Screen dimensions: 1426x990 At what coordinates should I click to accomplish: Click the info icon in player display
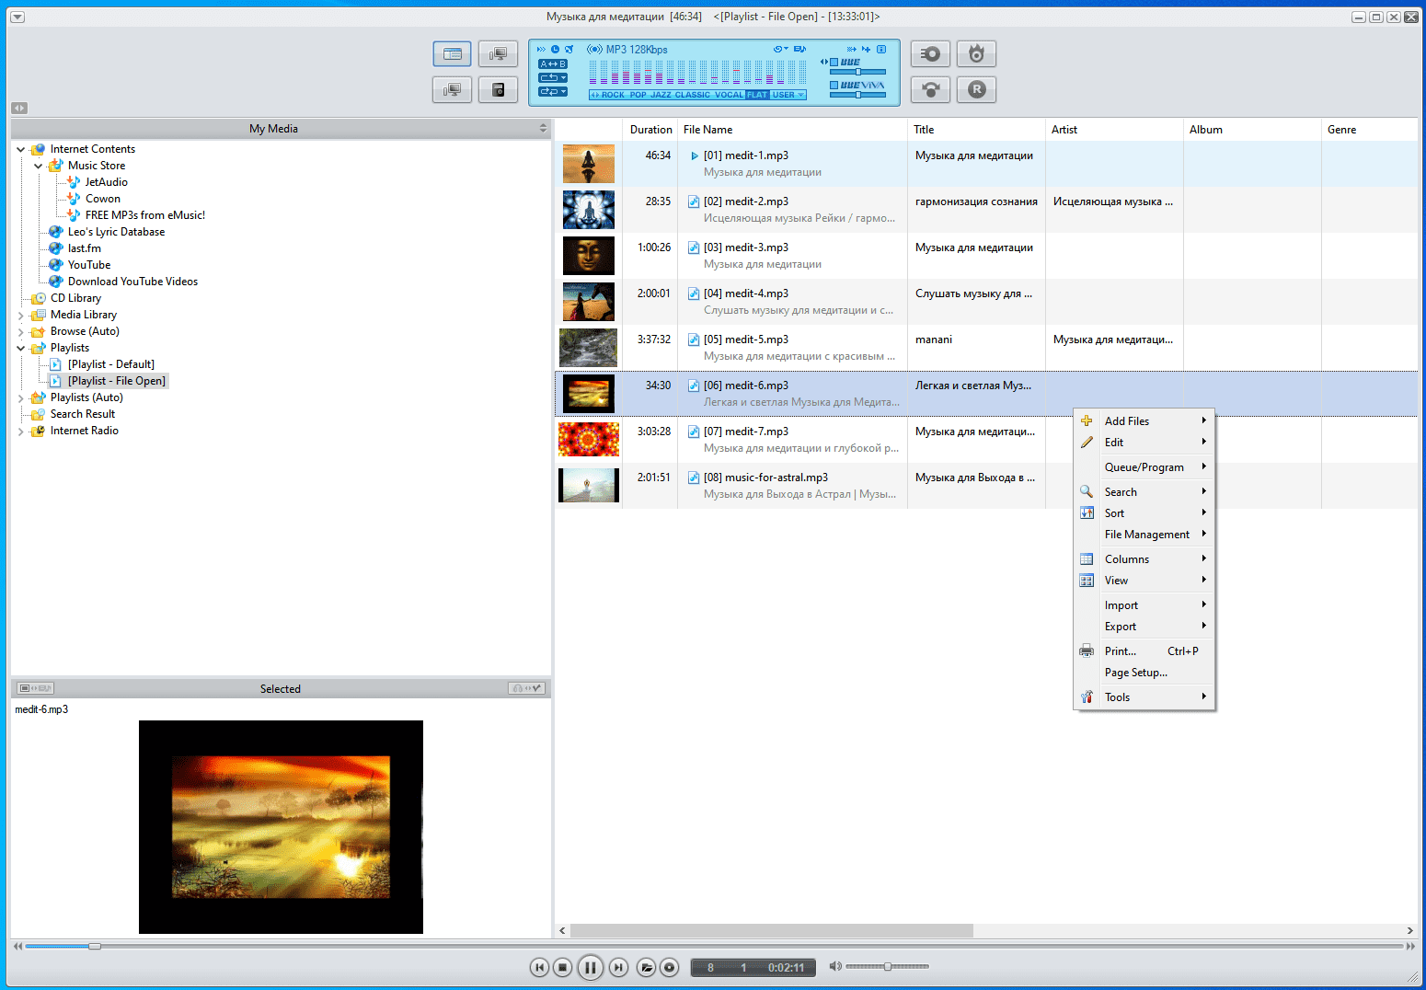point(881,50)
